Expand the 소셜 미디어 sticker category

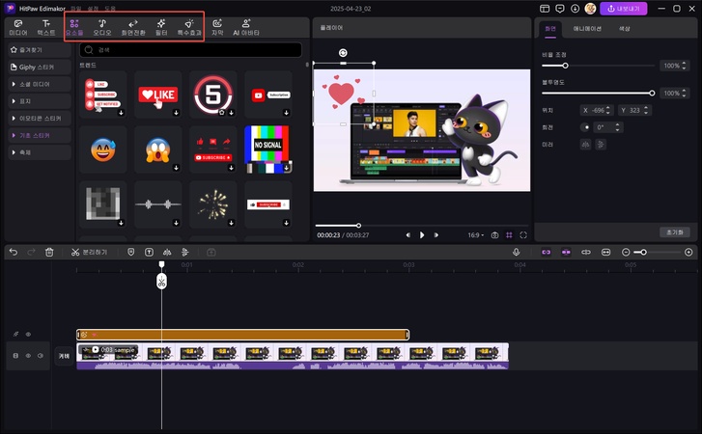[40, 84]
